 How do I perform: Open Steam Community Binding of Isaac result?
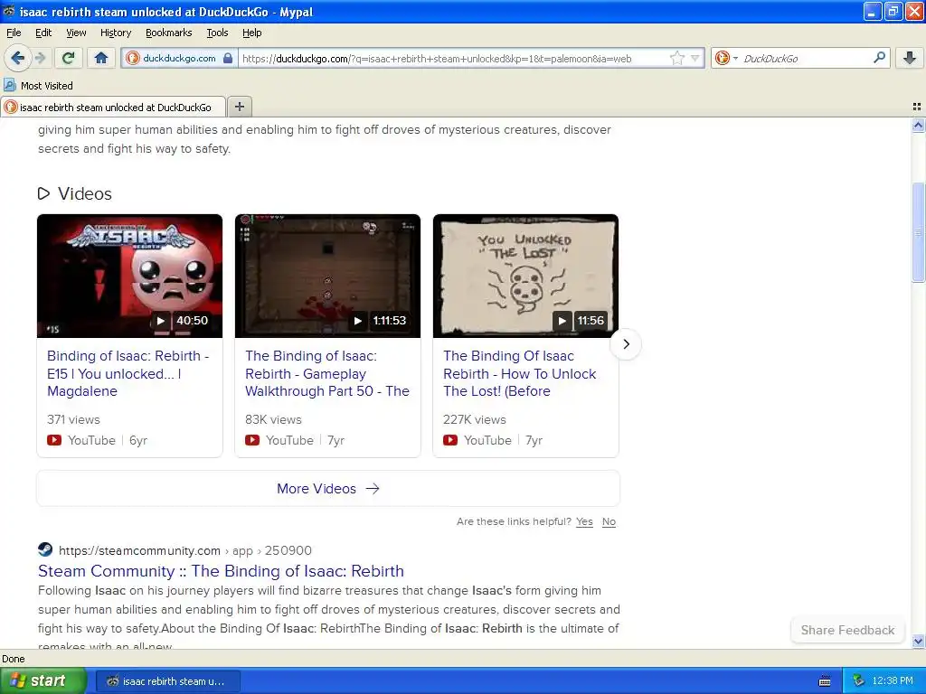click(x=221, y=571)
